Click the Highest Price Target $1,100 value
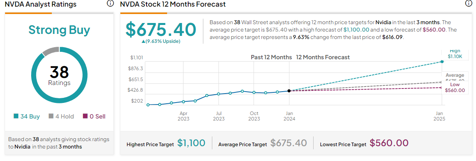The width and height of the screenshot is (476, 161). 191,143
